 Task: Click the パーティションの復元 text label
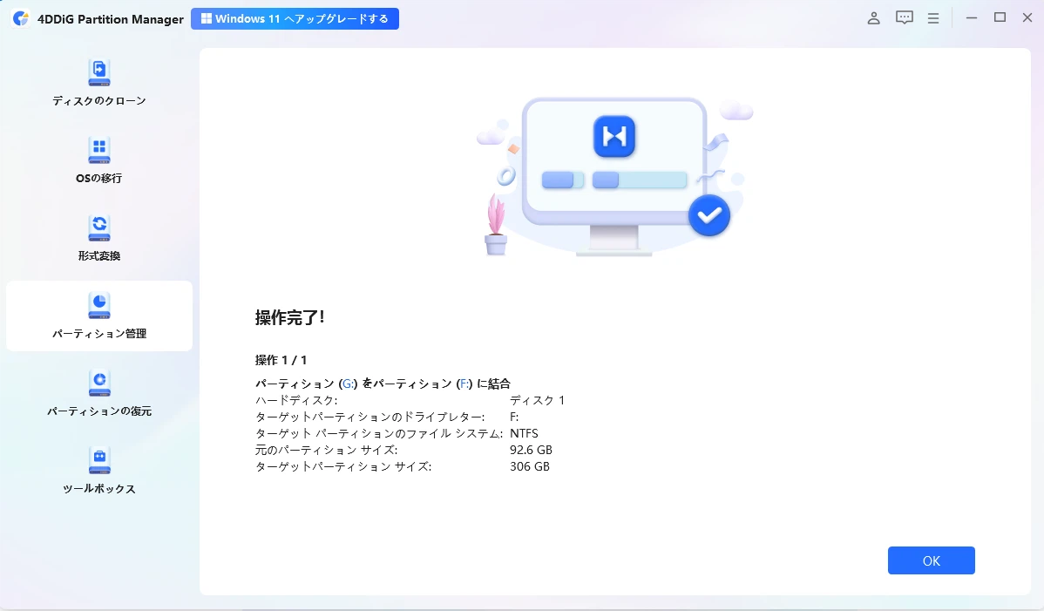(x=99, y=411)
